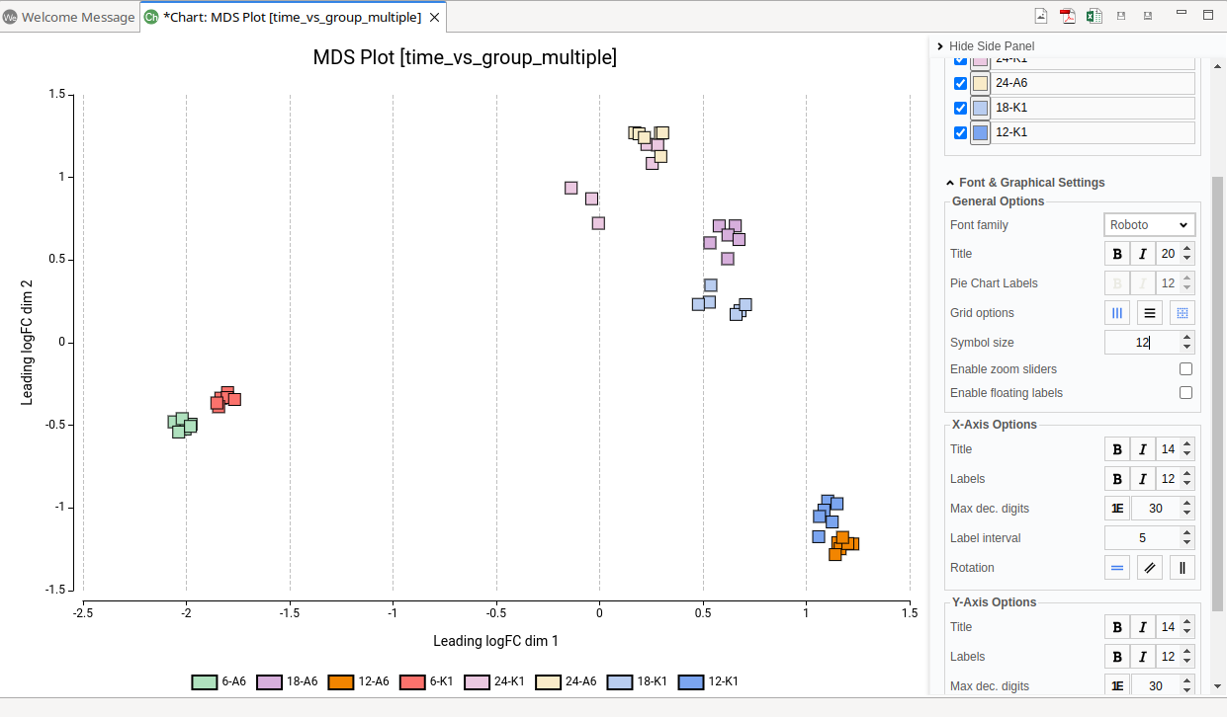
Task: Export chart as PDF
Action: tap(1068, 15)
